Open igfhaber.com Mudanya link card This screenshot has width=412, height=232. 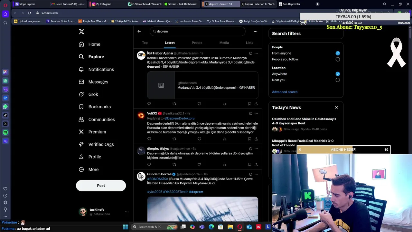(202, 85)
